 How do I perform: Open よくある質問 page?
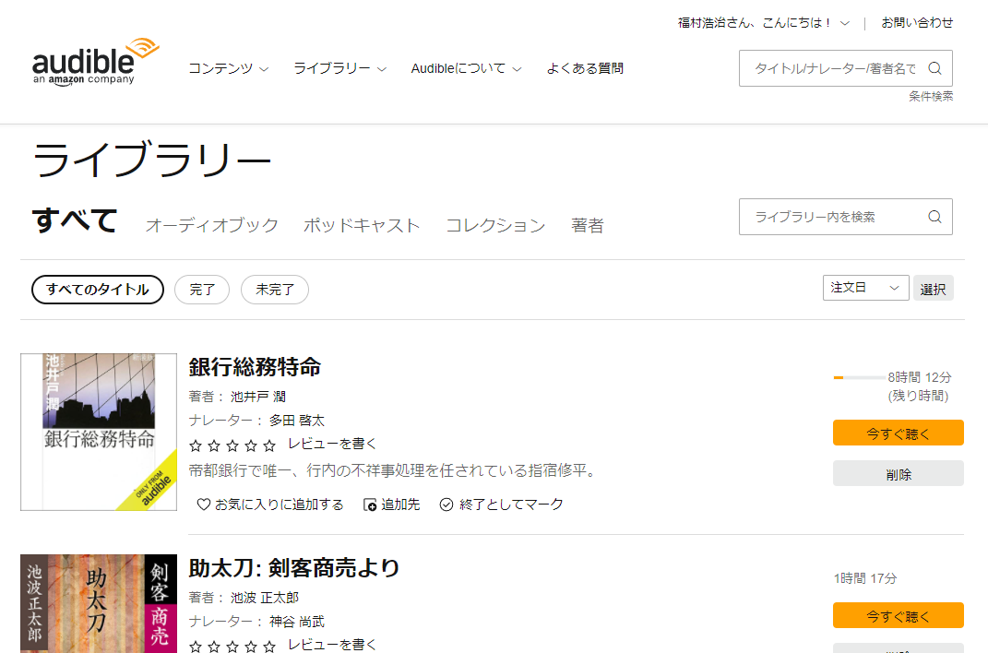[x=585, y=68]
